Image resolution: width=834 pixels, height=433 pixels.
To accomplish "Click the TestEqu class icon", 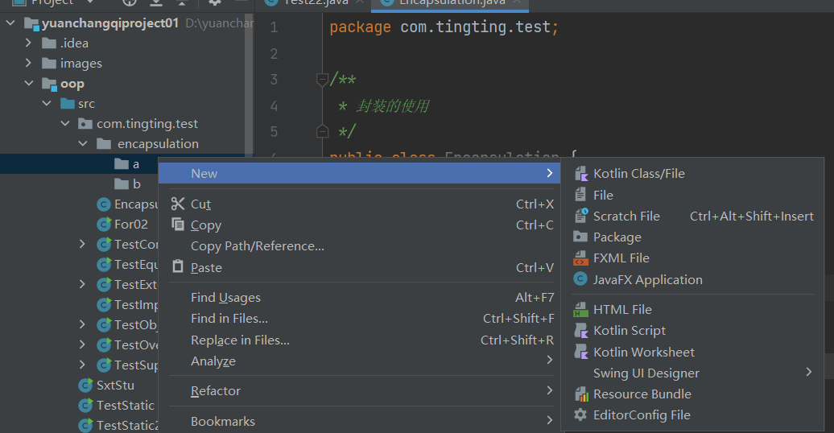I will pos(104,264).
